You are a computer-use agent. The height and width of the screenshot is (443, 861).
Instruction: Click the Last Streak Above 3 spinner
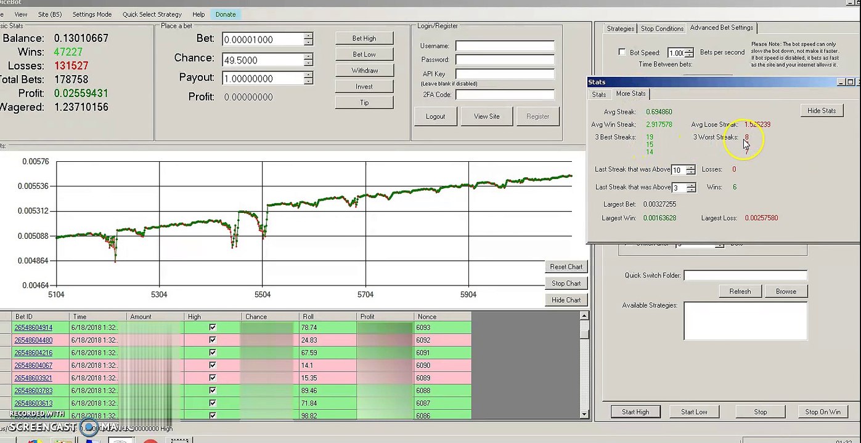683,187
